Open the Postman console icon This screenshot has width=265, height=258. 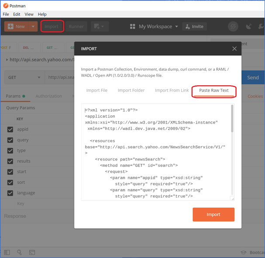tap(32, 252)
